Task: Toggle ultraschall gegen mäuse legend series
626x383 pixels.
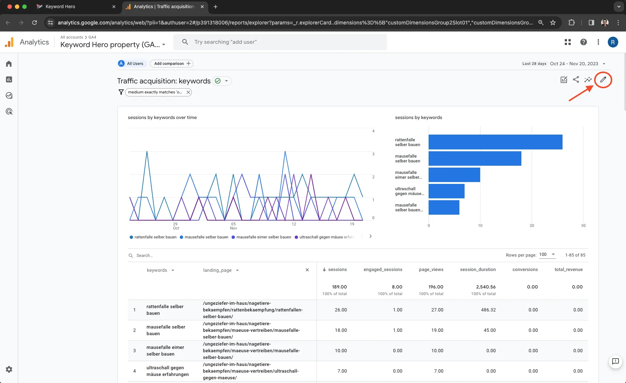Action: 324,237
